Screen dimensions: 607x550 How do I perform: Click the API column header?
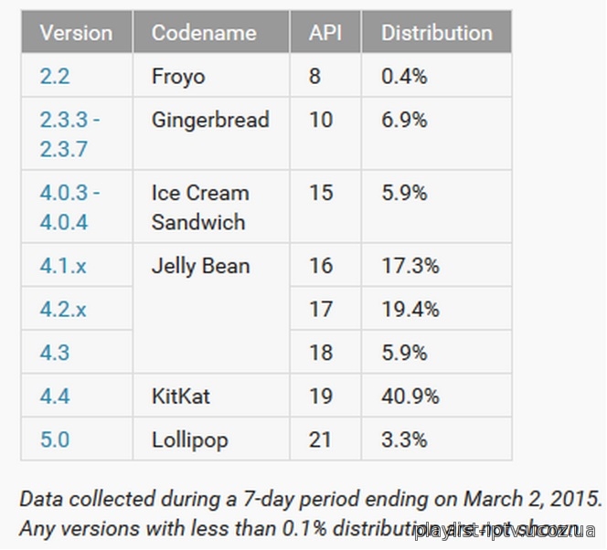(325, 32)
